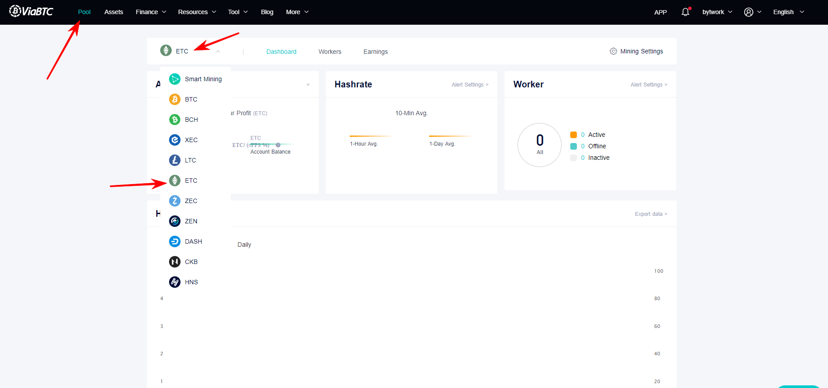
Task: Select BTC label in coin list
Action: tap(191, 99)
